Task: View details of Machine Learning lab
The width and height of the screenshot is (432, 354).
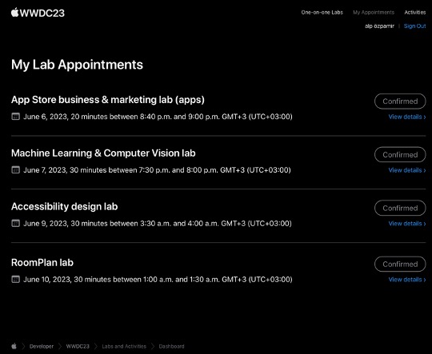Action: (407, 170)
